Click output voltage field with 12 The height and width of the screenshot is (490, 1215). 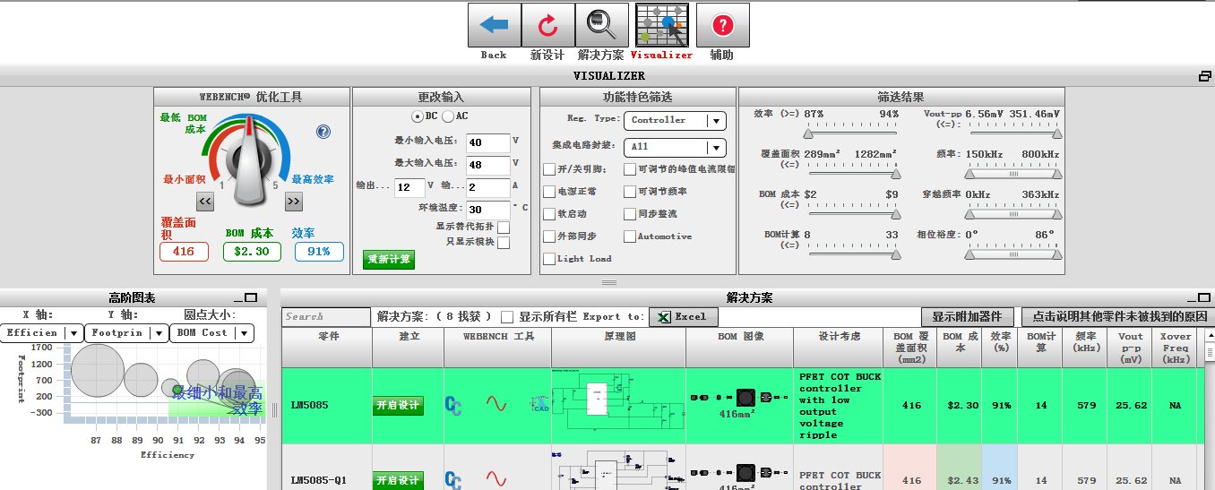pyautogui.click(x=409, y=187)
